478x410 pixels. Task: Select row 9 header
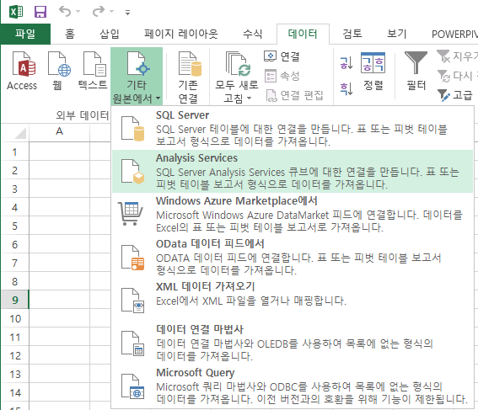click(x=14, y=300)
